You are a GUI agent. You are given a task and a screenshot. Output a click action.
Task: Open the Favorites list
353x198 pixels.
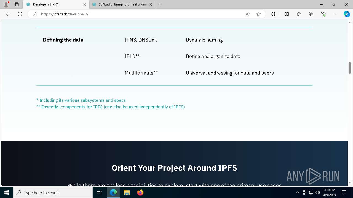coord(299,14)
